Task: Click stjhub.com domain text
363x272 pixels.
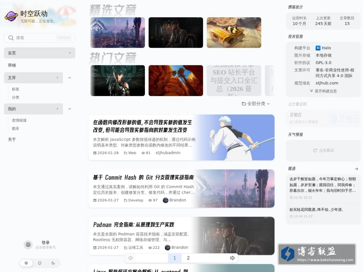Action: click(327, 83)
